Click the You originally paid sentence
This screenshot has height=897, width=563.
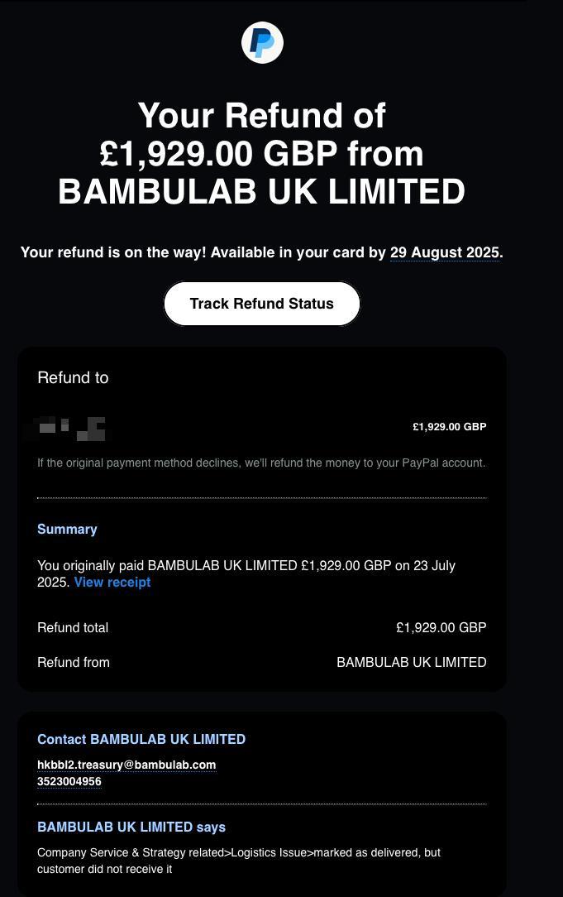246,566
